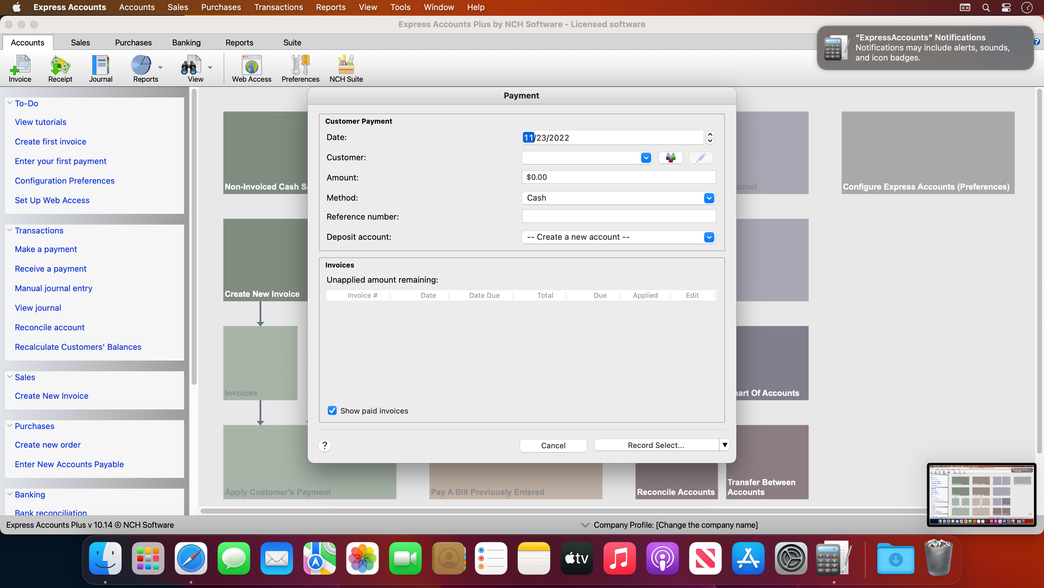Expand Company Profile chevron in status bar
The image size is (1044, 588).
(x=585, y=525)
